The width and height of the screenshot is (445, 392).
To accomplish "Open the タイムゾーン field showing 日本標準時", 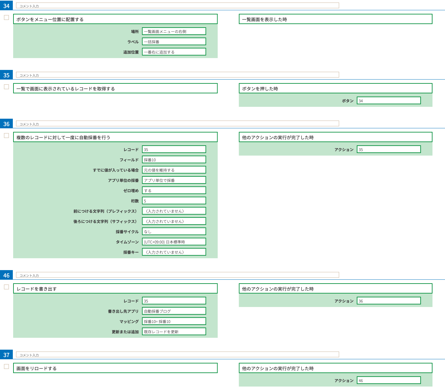I will click(174, 242).
